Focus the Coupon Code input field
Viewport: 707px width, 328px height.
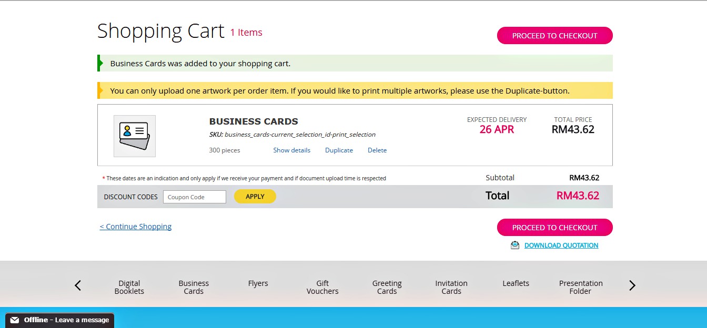194,197
